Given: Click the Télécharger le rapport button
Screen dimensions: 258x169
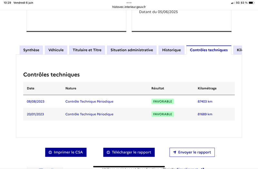Looking at the screenshot, I should [129, 152].
